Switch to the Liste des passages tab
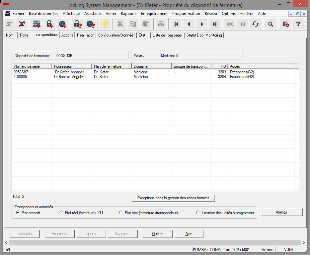The width and height of the screenshot is (310, 255). tap(168, 35)
